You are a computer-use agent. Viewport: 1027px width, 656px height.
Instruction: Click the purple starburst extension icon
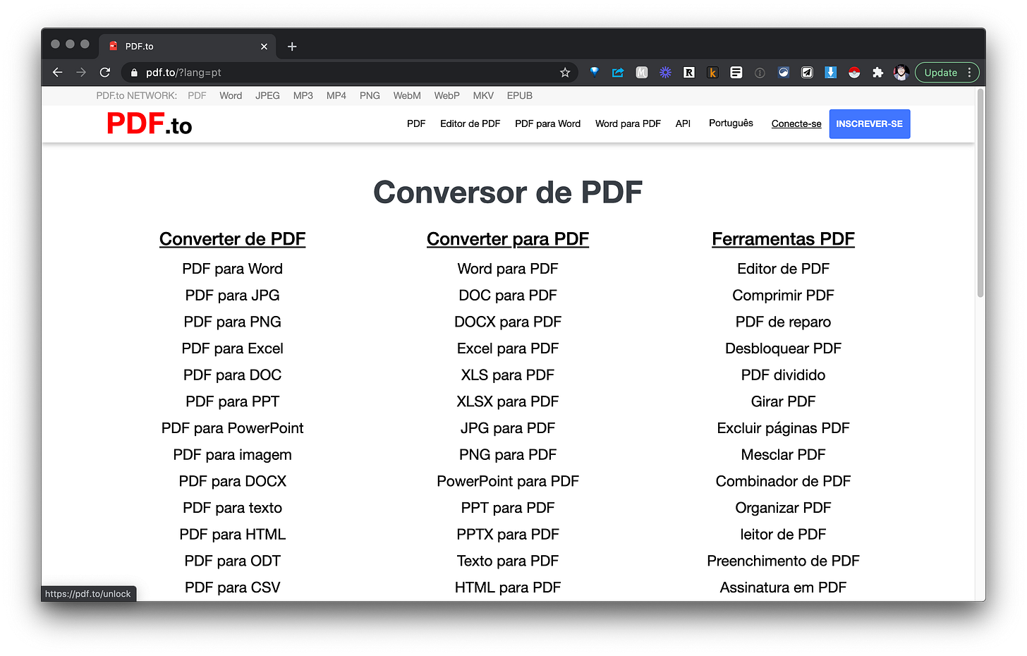click(x=665, y=72)
